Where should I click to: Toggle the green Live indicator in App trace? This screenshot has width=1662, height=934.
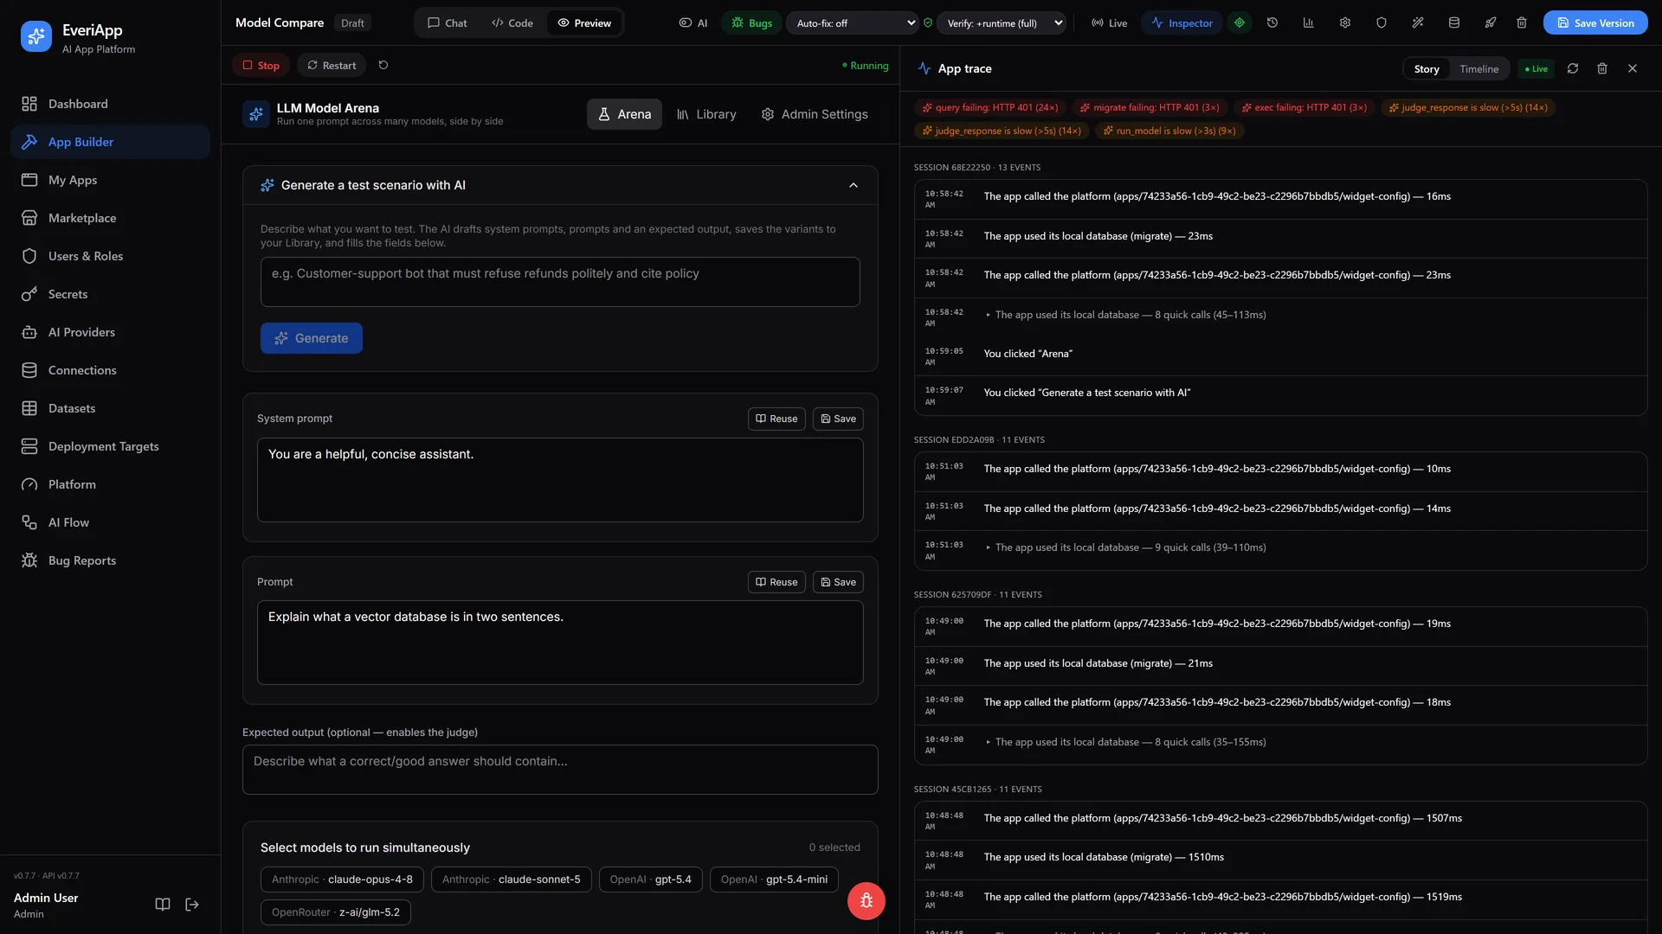click(1536, 69)
